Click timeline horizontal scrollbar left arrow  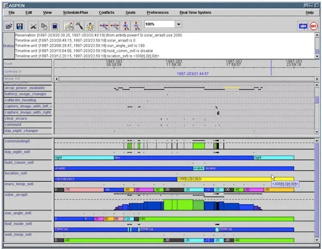click(x=57, y=79)
